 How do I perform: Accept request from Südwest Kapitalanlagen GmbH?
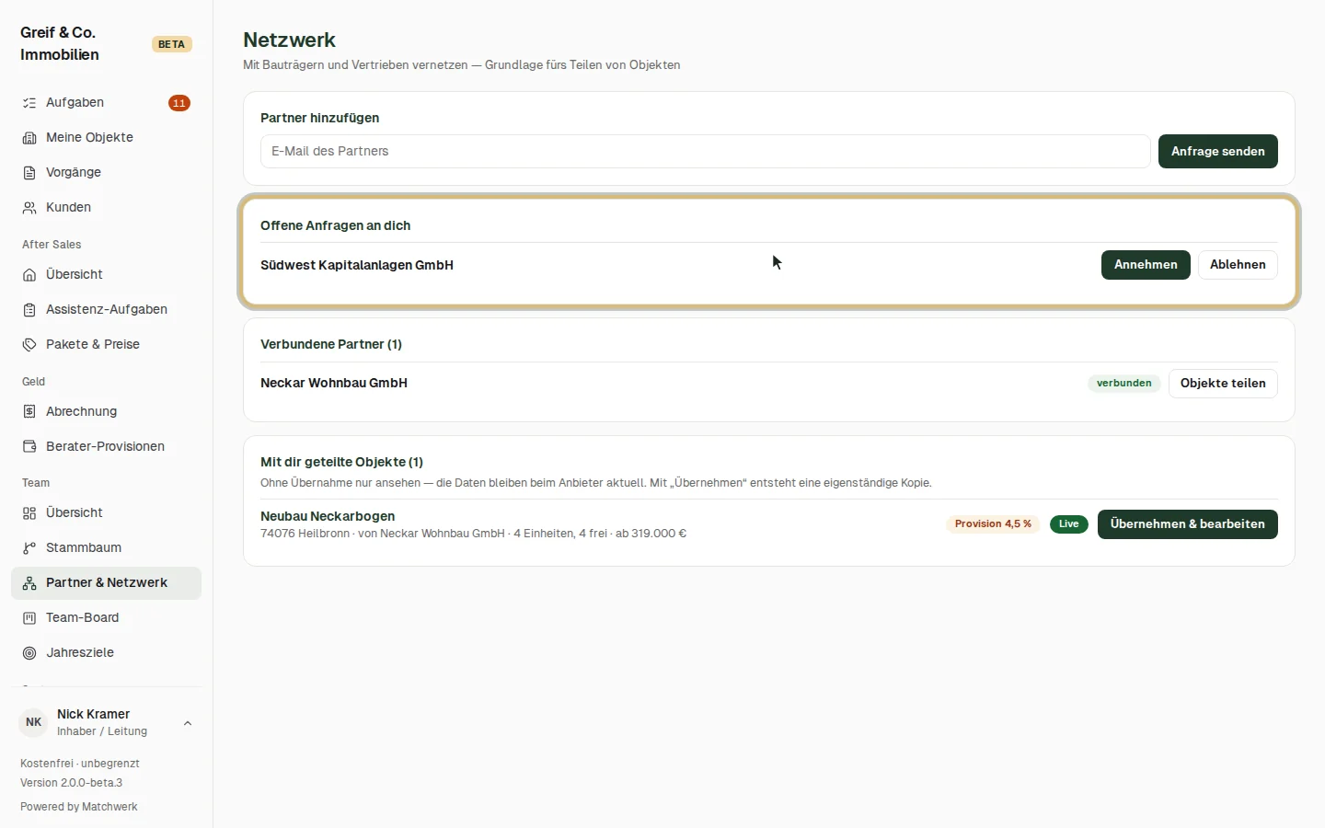(1146, 265)
